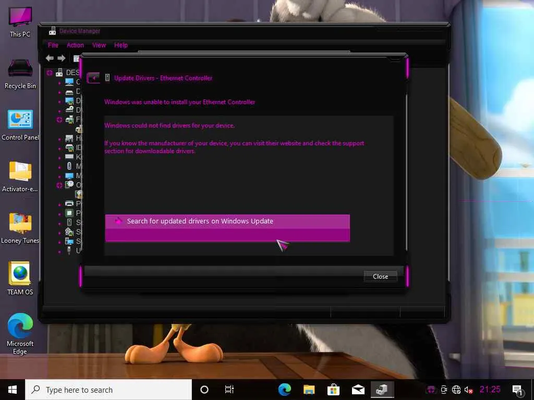Open the File menu in Device Manager
This screenshot has width=534, height=400.
point(53,45)
